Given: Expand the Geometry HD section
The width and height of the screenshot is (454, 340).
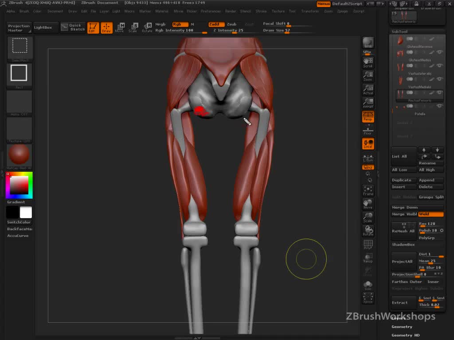Looking at the screenshot, I should pyautogui.click(x=406, y=335).
